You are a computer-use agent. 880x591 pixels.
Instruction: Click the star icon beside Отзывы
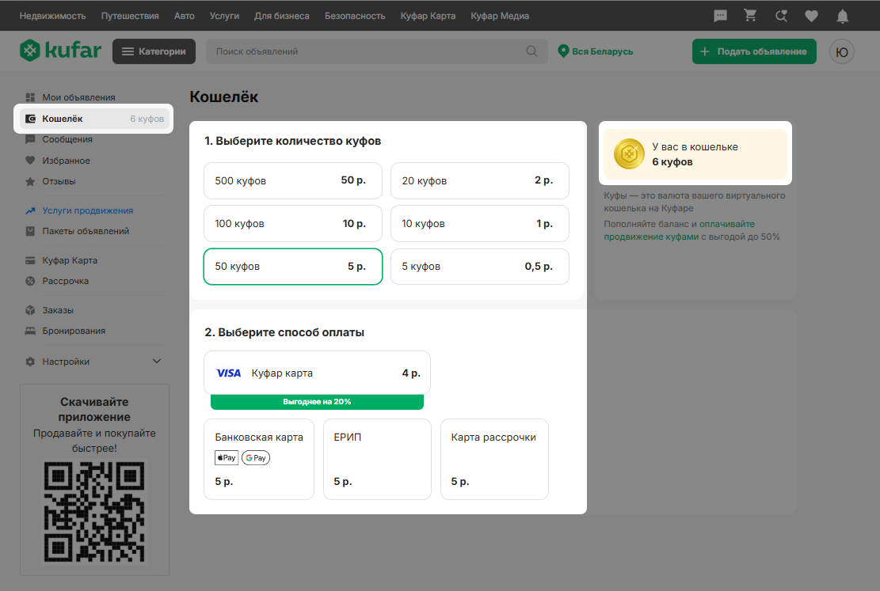point(30,181)
